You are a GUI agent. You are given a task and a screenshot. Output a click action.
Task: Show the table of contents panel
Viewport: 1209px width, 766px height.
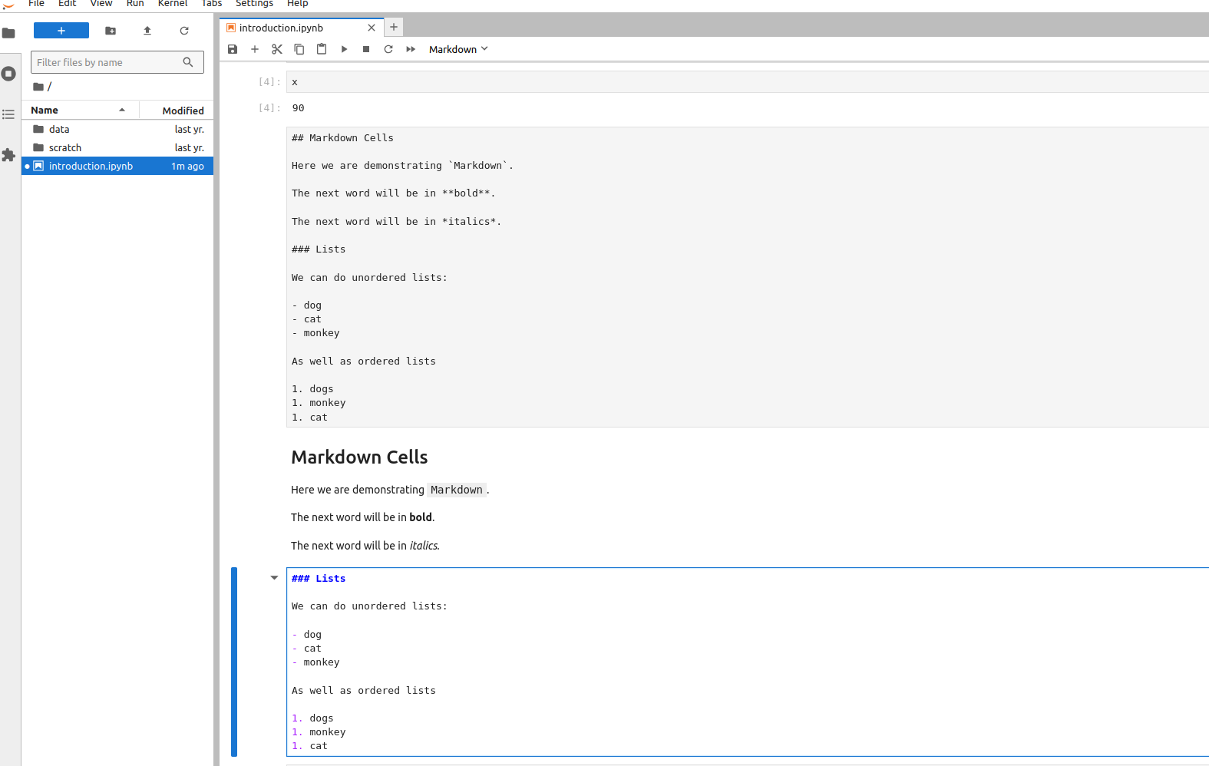[x=8, y=114]
